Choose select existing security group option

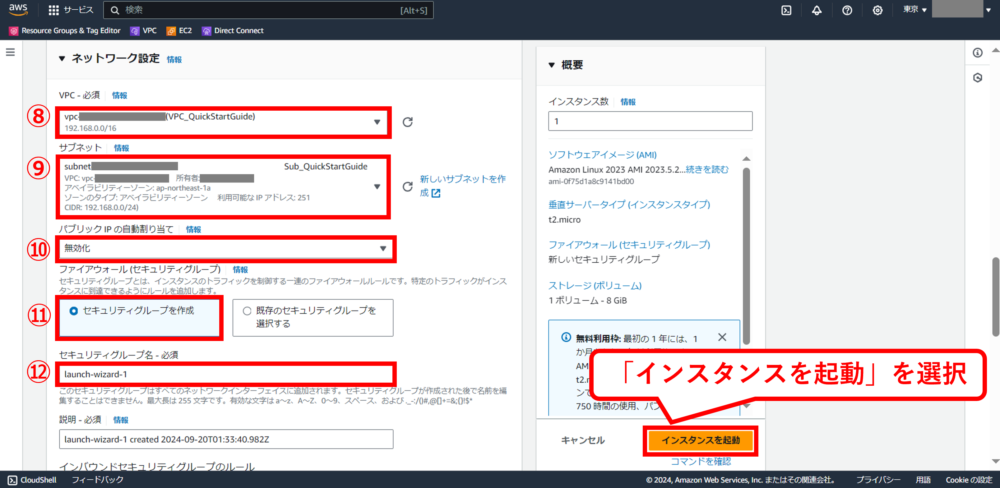pyautogui.click(x=247, y=311)
